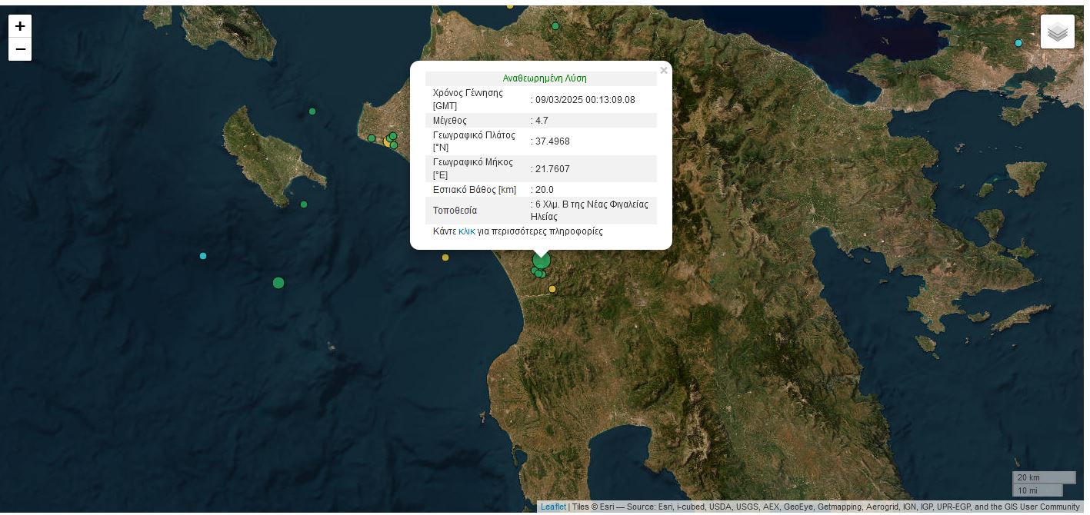Open the Leaflet attribution link
This screenshot has width=1090, height=515.
(553, 507)
